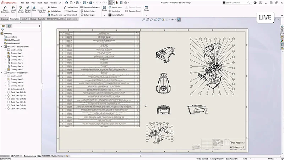
Task: Click the Balloon annotation tool
Action: click(x=53, y=7)
